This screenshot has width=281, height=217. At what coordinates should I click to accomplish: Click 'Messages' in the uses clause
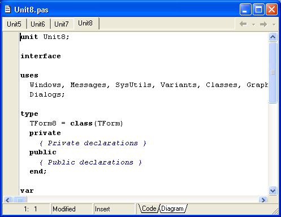point(88,85)
